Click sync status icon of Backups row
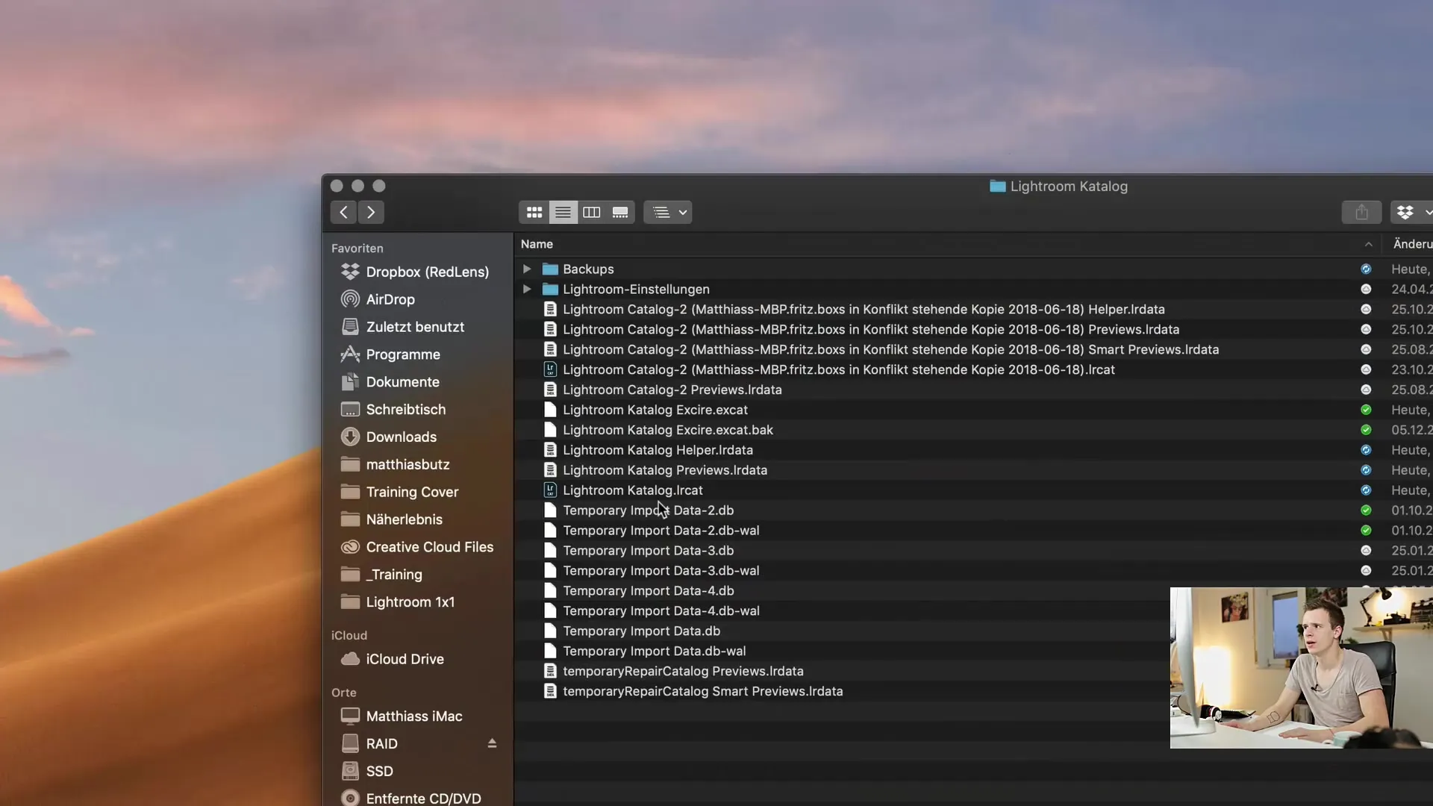 tap(1366, 269)
